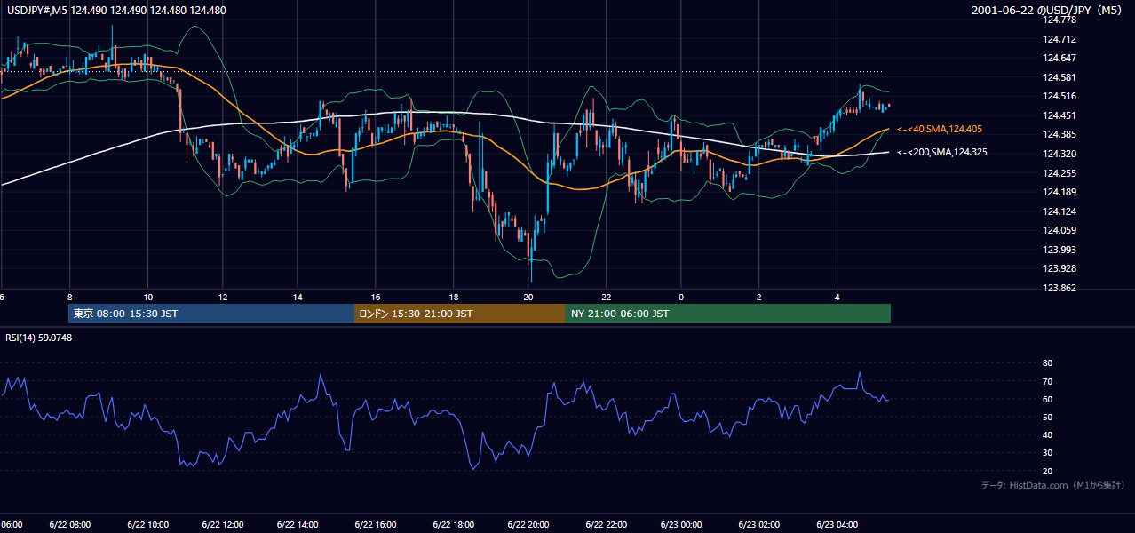The height and width of the screenshot is (533, 1135).
Task: Click hour marker 18 under the price chart
Action: coord(454,297)
